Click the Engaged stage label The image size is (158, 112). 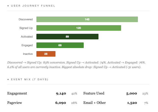click(27, 45)
